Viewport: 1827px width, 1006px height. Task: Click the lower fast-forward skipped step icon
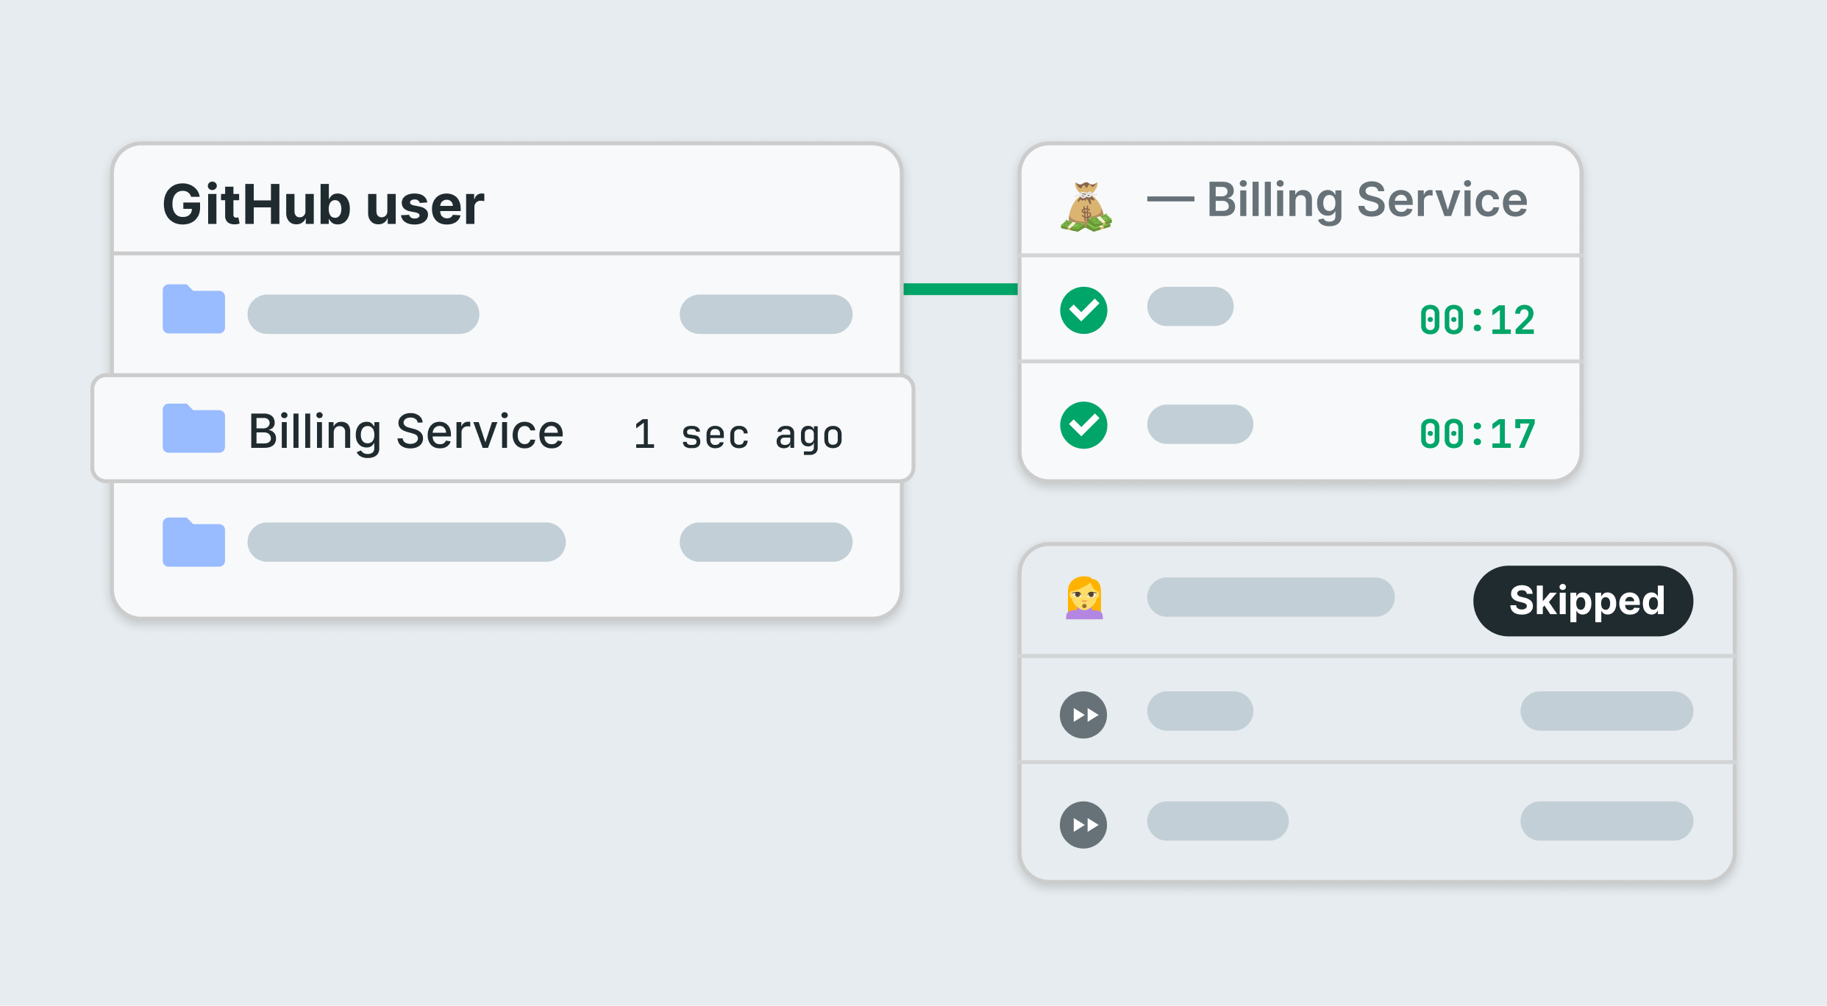[1083, 825]
